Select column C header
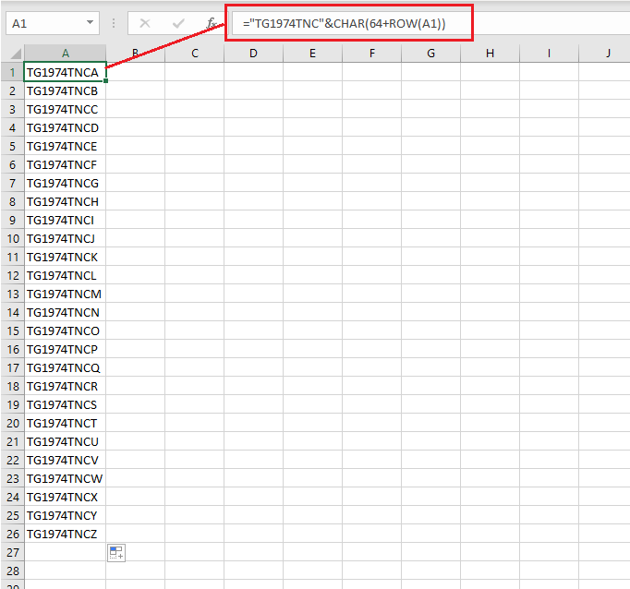 click(195, 53)
